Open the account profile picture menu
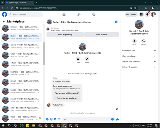This screenshot has height=128, width=160. 153,14
